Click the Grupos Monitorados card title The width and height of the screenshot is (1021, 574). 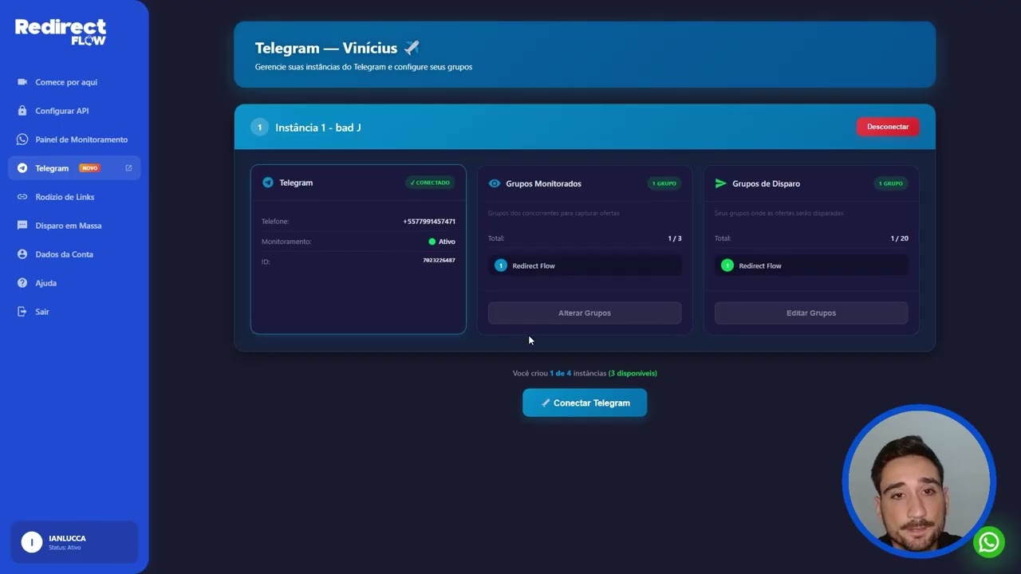[x=543, y=183]
